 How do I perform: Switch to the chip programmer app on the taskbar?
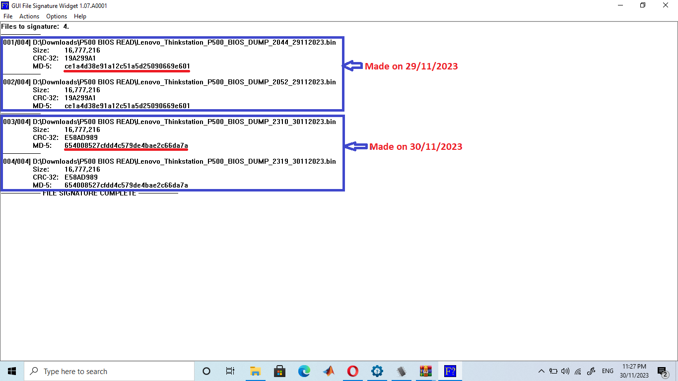[x=402, y=371]
